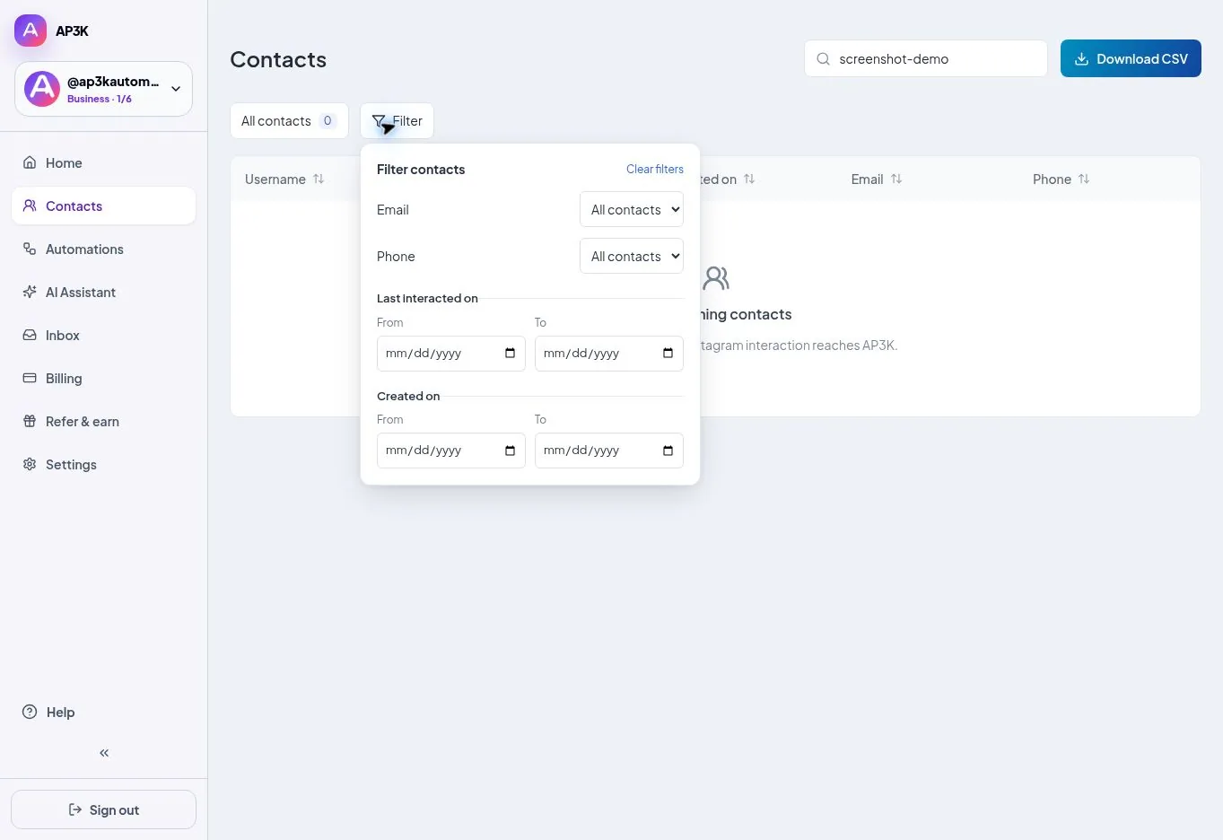Click the Email column header text
The width and height of the screenshot is (1223, 840).
click(867, 179)
